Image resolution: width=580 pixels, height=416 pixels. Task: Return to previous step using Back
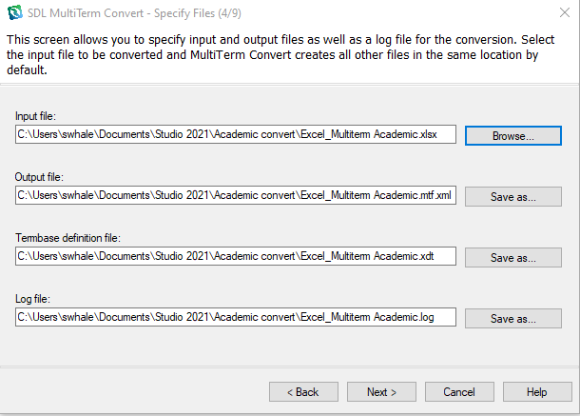(x=303, y=391)
